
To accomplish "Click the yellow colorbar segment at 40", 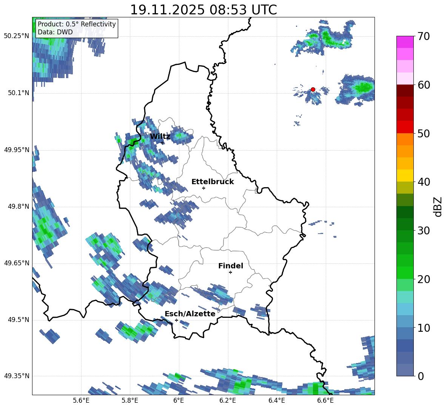I will tap(405, 176).
